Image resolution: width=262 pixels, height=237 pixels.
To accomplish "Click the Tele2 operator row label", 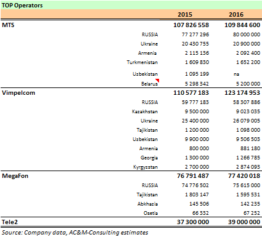I will click(x=10, y=222).
